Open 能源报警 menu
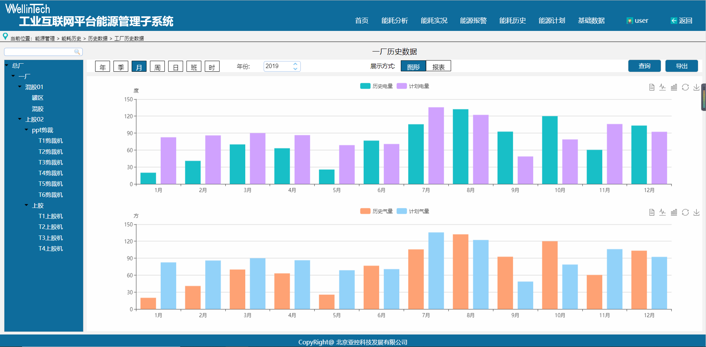The width and height of the screenshot is (706, 347). pos(473,21)
